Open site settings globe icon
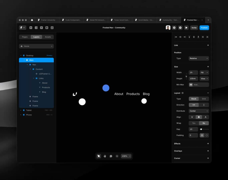This screenshot has height=180, width=228. click(174, 28)
